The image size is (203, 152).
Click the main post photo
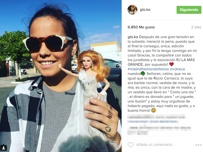tap(61, 76)
